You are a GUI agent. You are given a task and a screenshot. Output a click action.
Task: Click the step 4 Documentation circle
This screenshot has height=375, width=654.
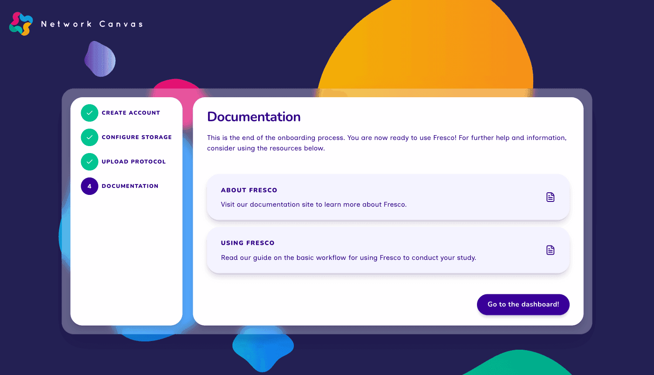click(x=89, y=186)
